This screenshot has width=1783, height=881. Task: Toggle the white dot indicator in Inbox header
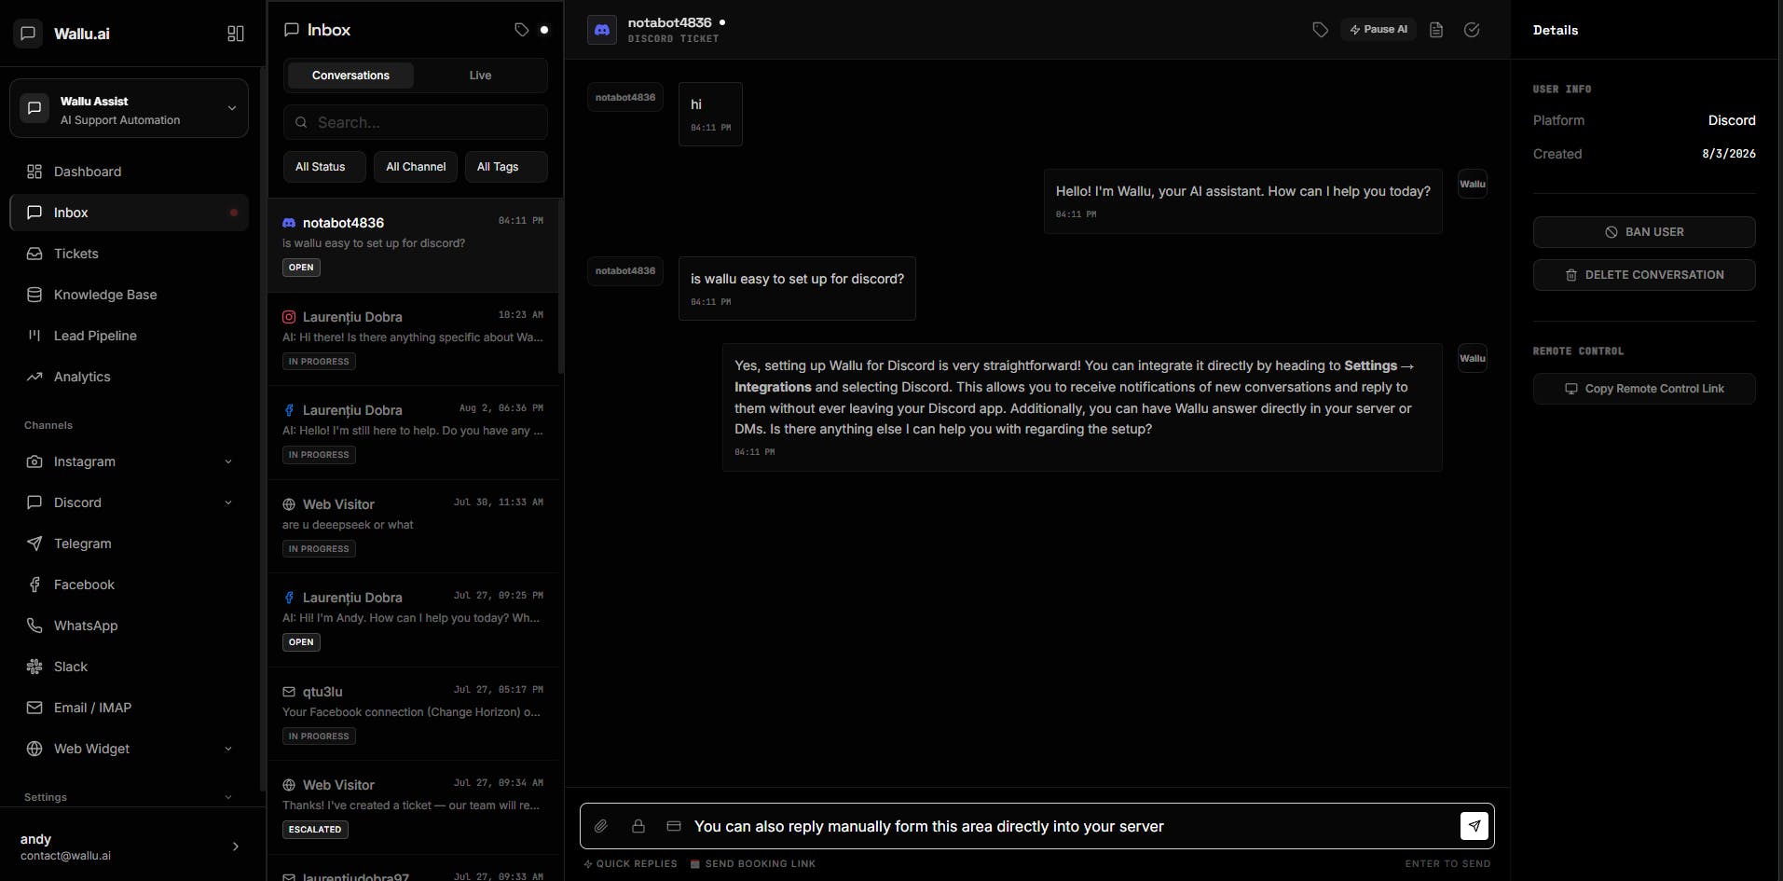544,30
